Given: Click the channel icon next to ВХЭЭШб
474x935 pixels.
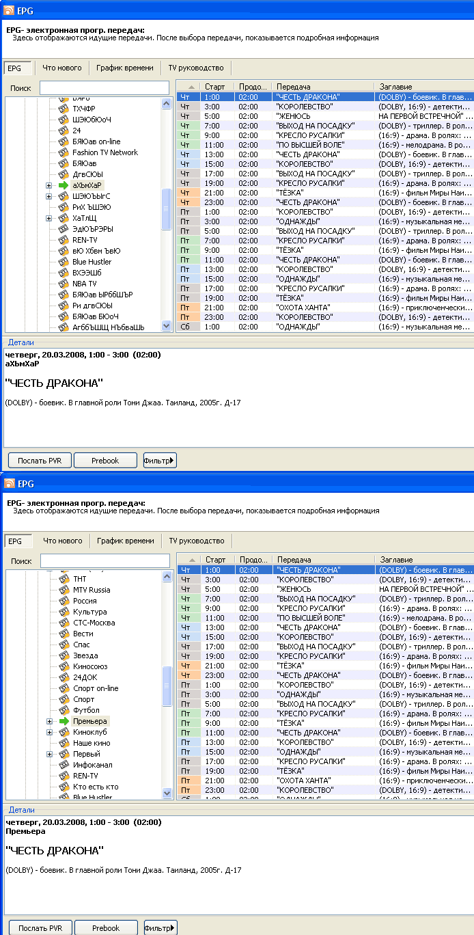Looking at the screenshot, I should pyautogui.click(x=64, y=273).
